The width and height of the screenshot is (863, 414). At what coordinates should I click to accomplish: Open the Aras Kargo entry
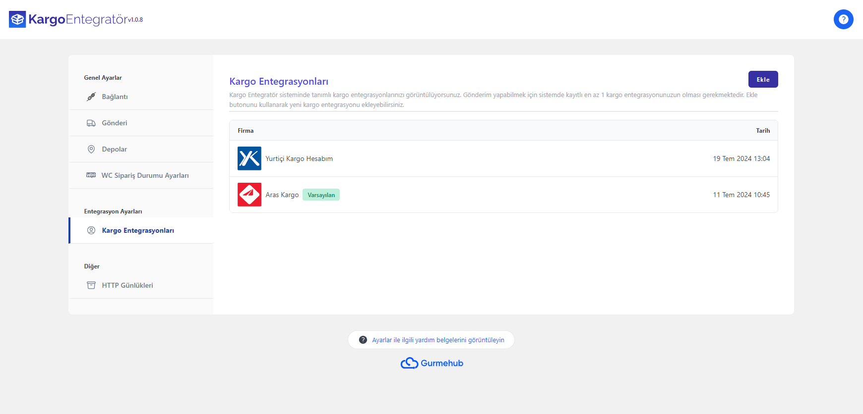click(503, 195)
